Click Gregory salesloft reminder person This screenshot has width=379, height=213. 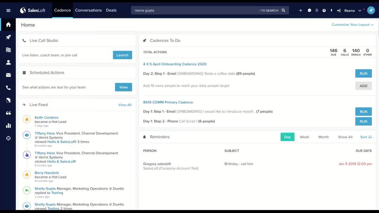157,164
